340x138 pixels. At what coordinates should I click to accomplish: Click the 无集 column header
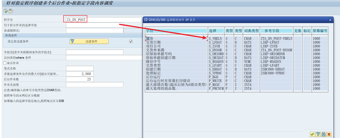point(298,31)
